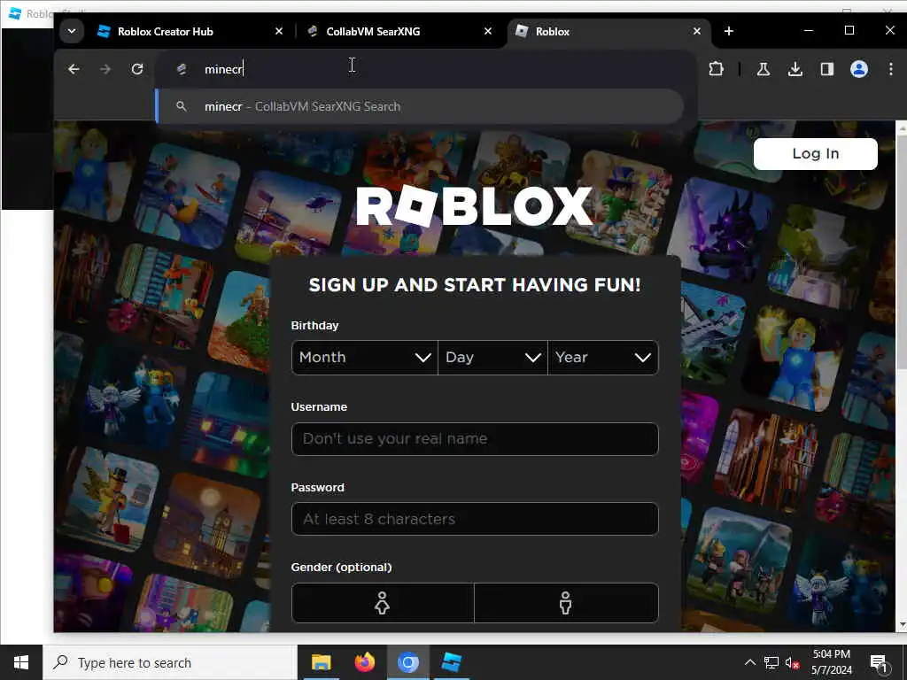The image size is (907, 680).
Task: Switch to Roblox Studio on the taskbar
Action: 451,662
